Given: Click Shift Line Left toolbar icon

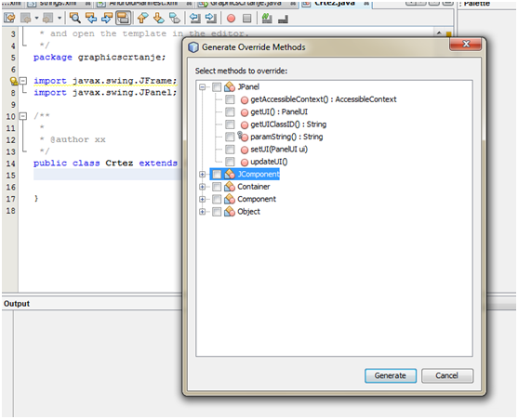Looking at the screenshot, I should point(195,19).
